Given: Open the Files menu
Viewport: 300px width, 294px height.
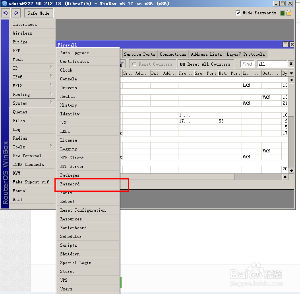Looking at the screenshot, I should (x=32, y=121).
